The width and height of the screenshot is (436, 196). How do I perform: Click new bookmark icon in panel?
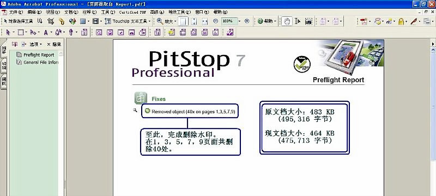pos(15,44)
